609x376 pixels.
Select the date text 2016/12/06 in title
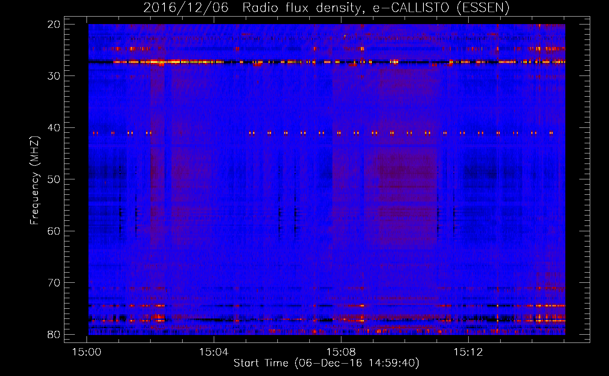(x=186, y=8)
